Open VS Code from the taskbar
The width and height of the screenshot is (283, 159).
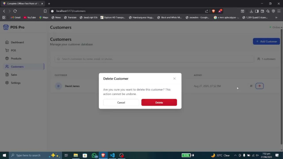(112, 155)
